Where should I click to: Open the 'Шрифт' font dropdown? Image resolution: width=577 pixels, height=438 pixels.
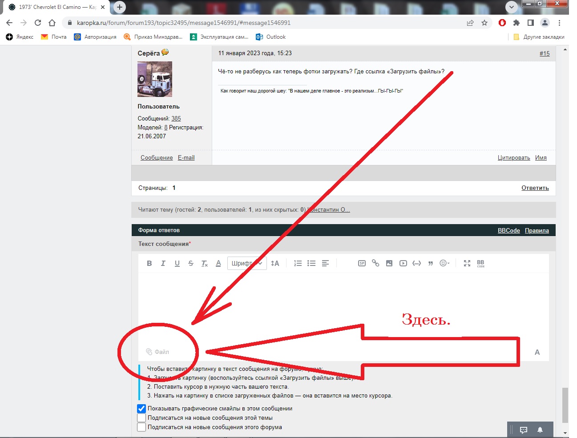point(247,263)
